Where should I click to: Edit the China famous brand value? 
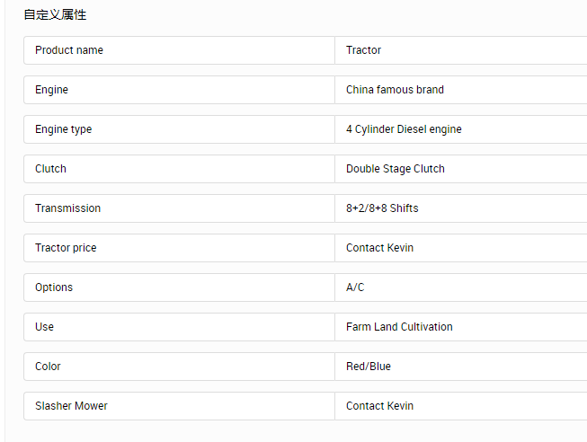[x=461, y=90]
